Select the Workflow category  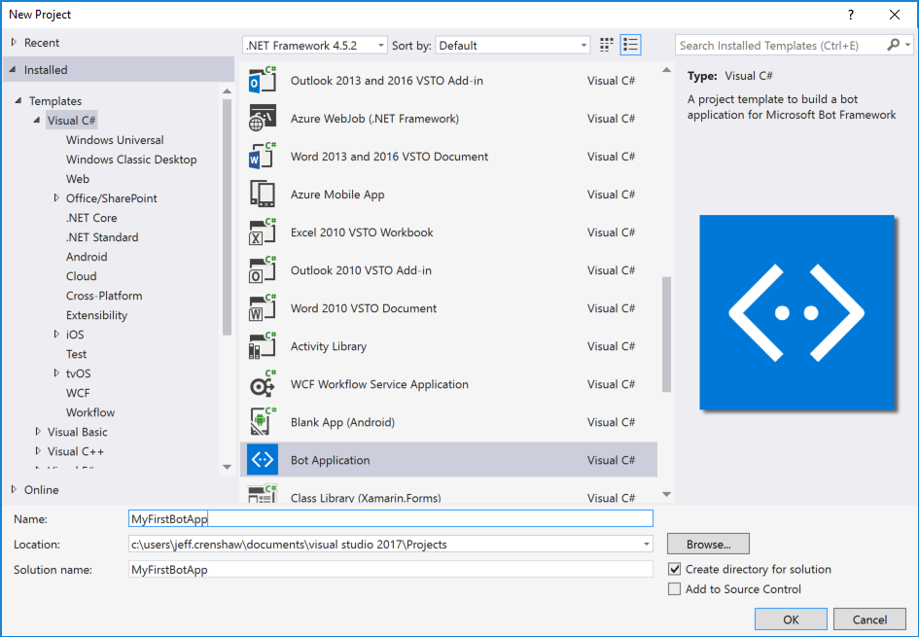click(90, 412)
